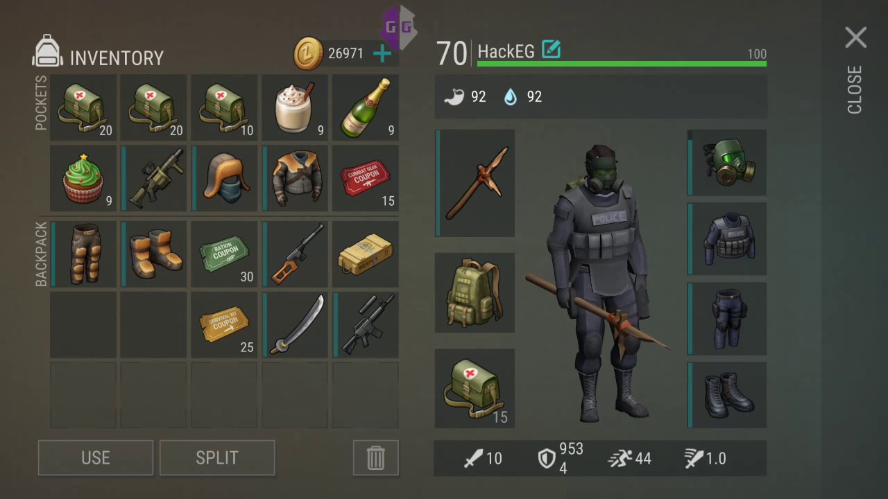Image resolution: width=888 pixels, height=499 pixels.
Task: Open the equipped military backpack slot
Action: pyautogui.click(x=475, y=293)
